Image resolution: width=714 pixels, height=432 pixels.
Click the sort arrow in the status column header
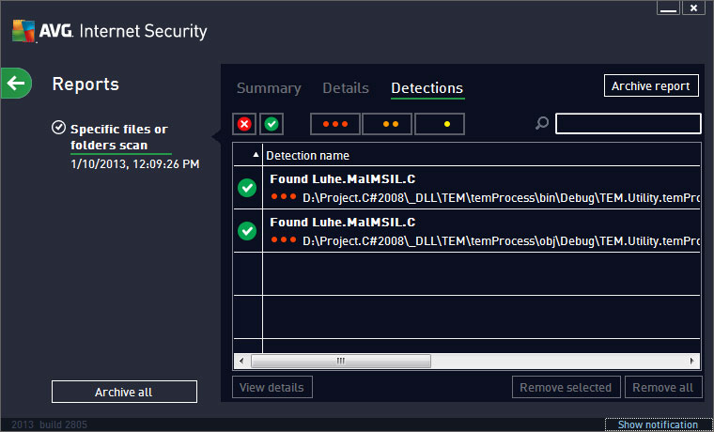point(256,156)
